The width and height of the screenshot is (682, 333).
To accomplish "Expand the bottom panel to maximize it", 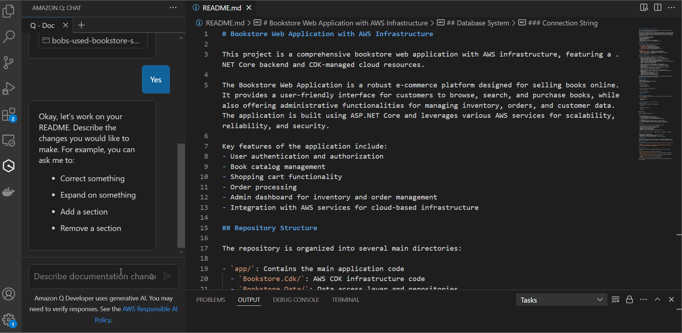I will point(658,300).
